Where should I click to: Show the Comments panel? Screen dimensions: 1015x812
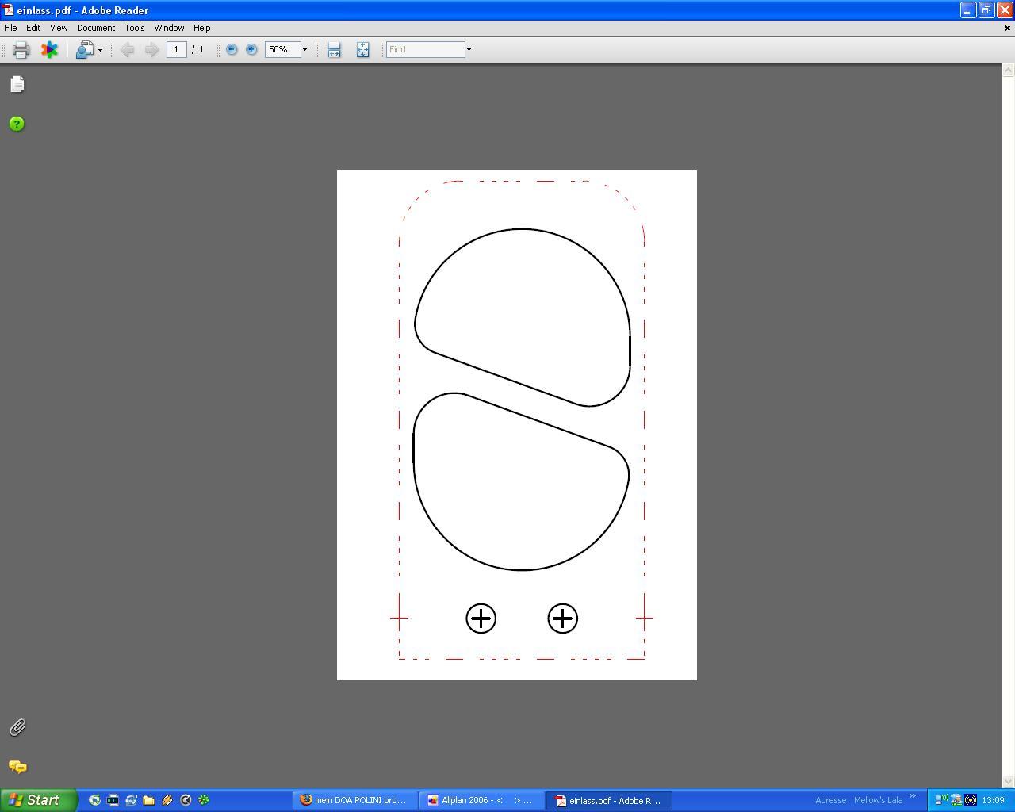pyautogui.click(x=17, y=767)
